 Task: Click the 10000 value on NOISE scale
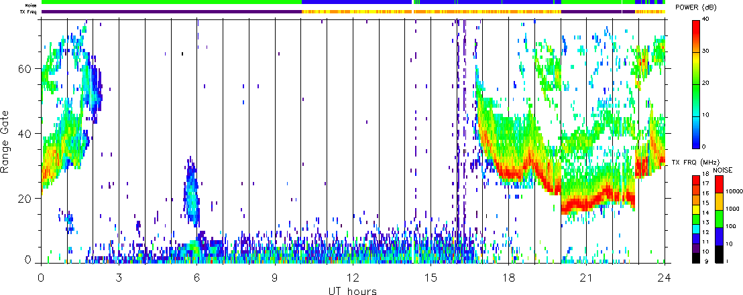click(x=734, y=191)
